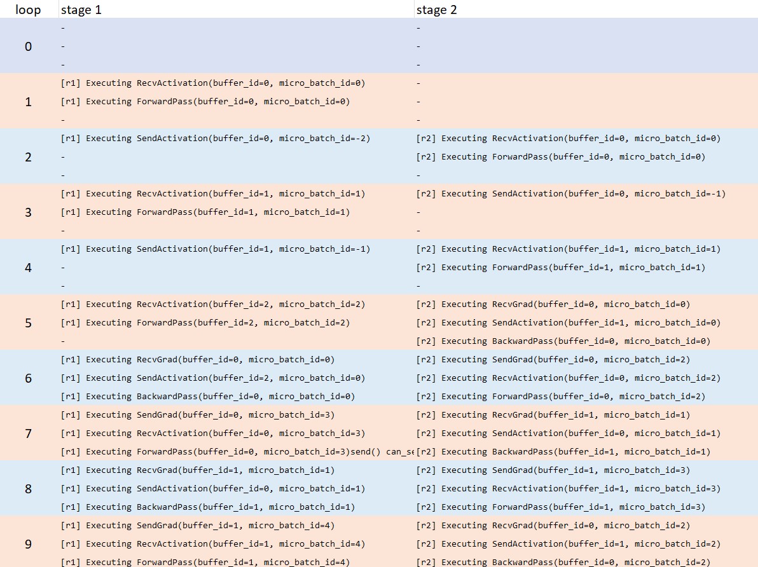Click [r2] ForwardPass(buffer_id=1, micro_batch_id=3)
This screenshot has width=758, height=567.
(x=561, y=507)
